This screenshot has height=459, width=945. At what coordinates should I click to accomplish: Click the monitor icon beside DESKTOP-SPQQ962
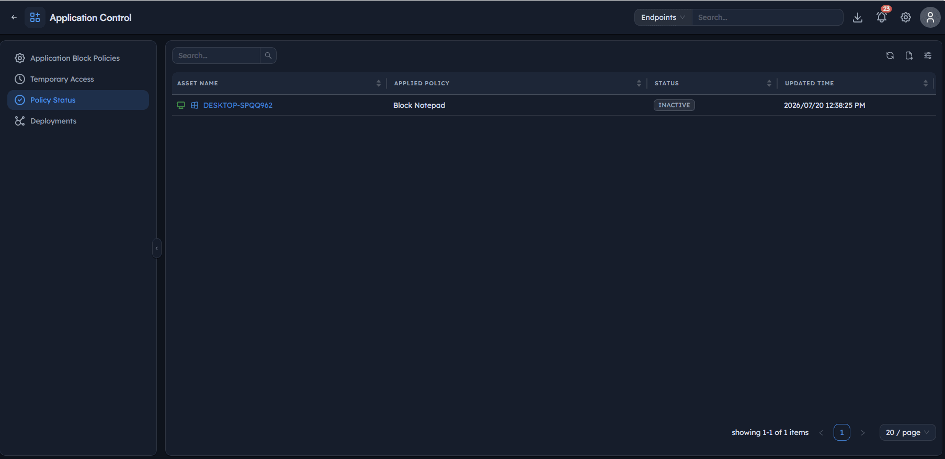pos(181,105)
